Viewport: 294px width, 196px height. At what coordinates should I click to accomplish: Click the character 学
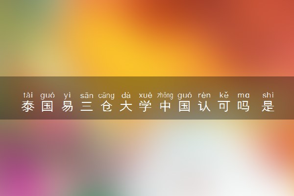146,106
